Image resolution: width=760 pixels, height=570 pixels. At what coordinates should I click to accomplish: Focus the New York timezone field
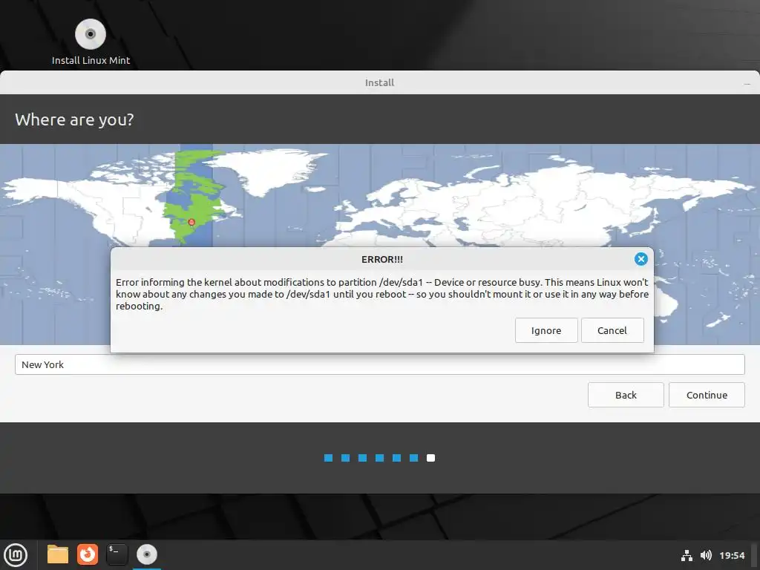click(379, 364)
